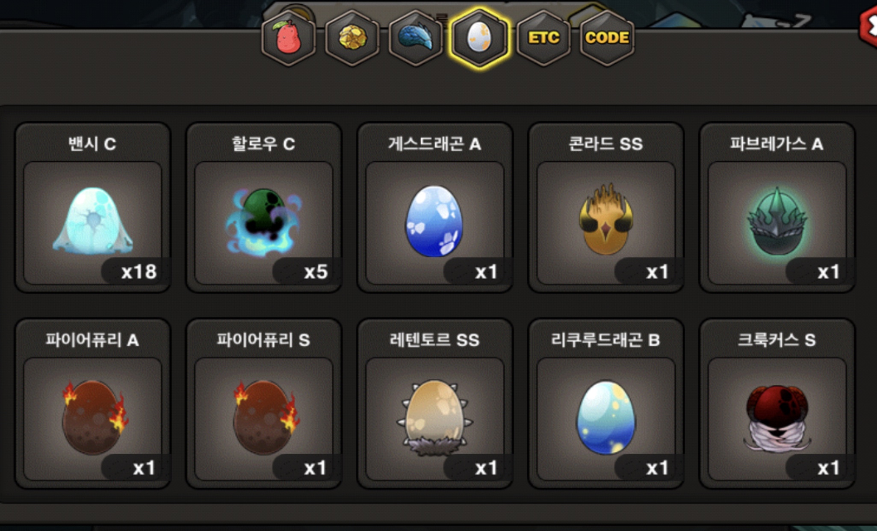Open the red fruit food tab
The image size is (877, 531).
pos(289,38)
